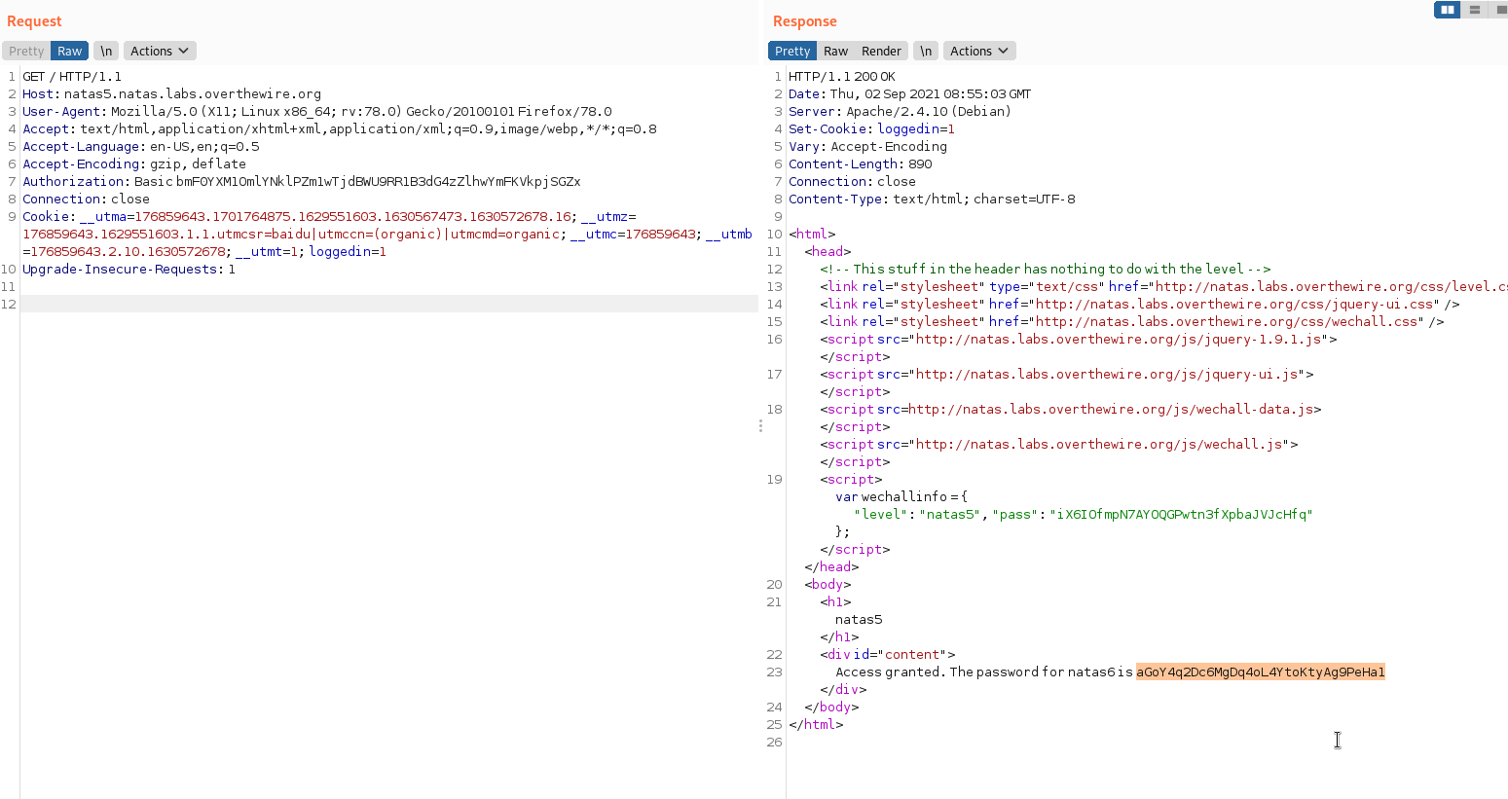Select the Response Raw view tab
Viewport: 1508px width, 799px height.
(x=835, y=51)
